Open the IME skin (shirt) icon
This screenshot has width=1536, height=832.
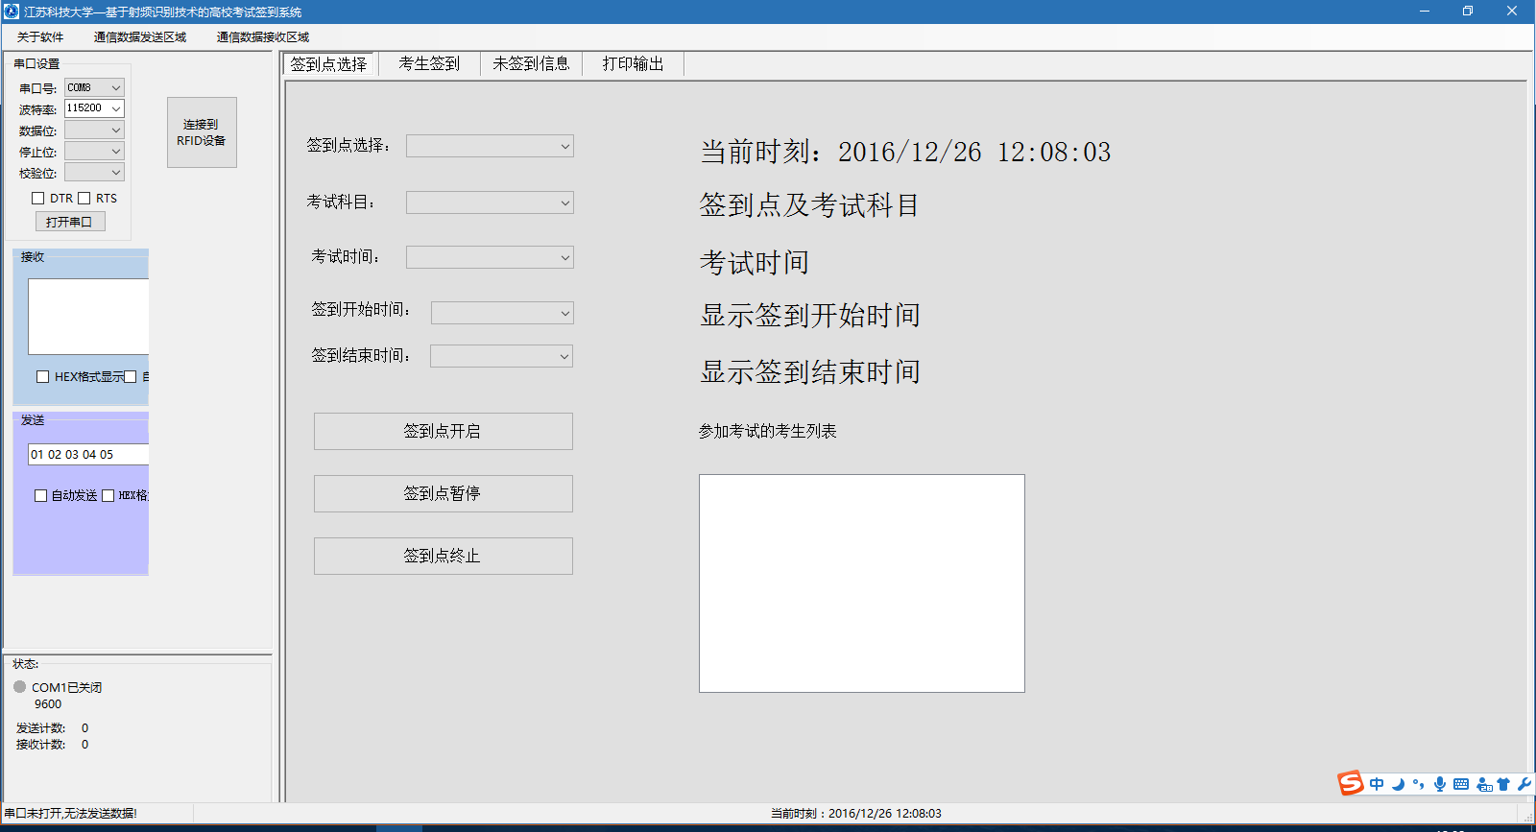[1503, 784]
